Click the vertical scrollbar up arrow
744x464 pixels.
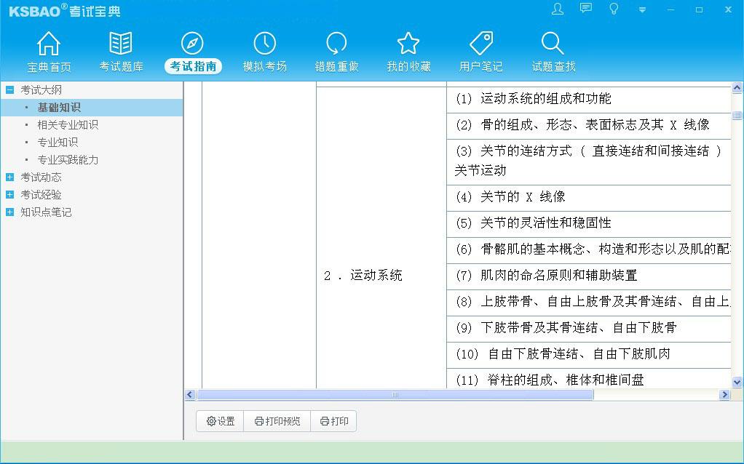[737, 88]
